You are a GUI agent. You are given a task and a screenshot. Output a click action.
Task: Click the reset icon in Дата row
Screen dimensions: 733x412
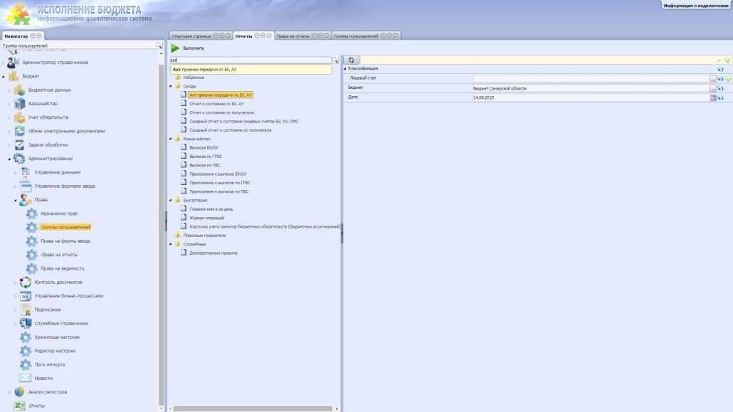point(720,97)
